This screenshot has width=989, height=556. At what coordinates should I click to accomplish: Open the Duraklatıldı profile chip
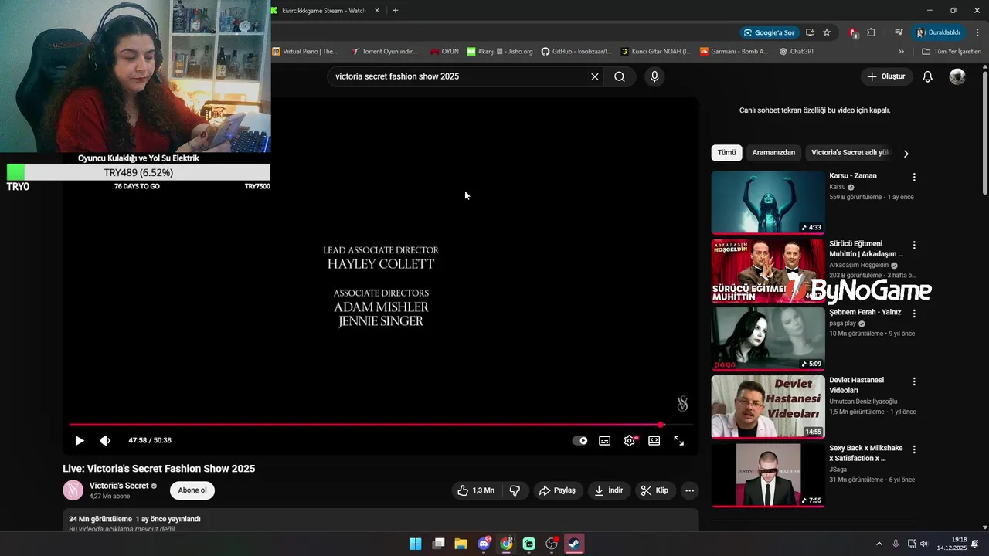pos(939,32)
